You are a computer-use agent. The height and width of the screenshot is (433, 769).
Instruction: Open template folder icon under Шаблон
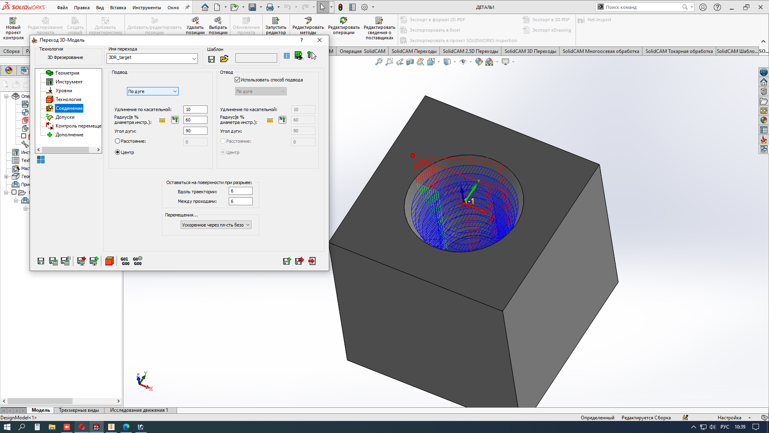pos(224,59)
